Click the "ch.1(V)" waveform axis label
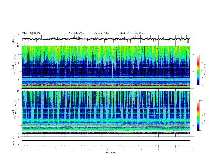The height and width of the screenshot is (168, 217). [x=13, y=39]
